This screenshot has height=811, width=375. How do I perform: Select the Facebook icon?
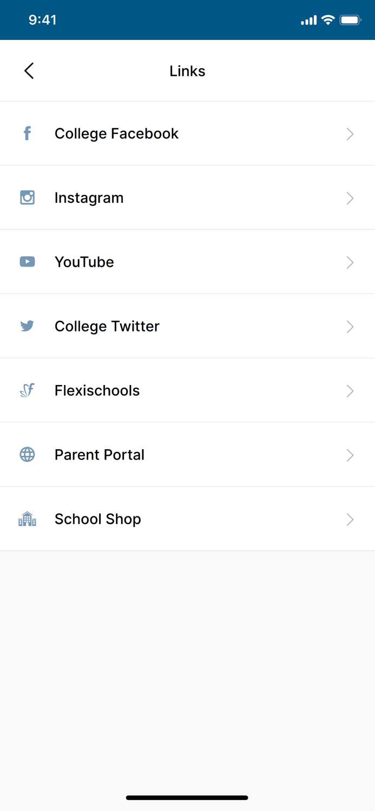tap(27, 134)
